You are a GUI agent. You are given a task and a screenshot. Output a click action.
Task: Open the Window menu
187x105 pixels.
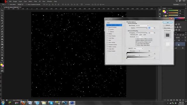pyautogui.click(x=49, y=1)
